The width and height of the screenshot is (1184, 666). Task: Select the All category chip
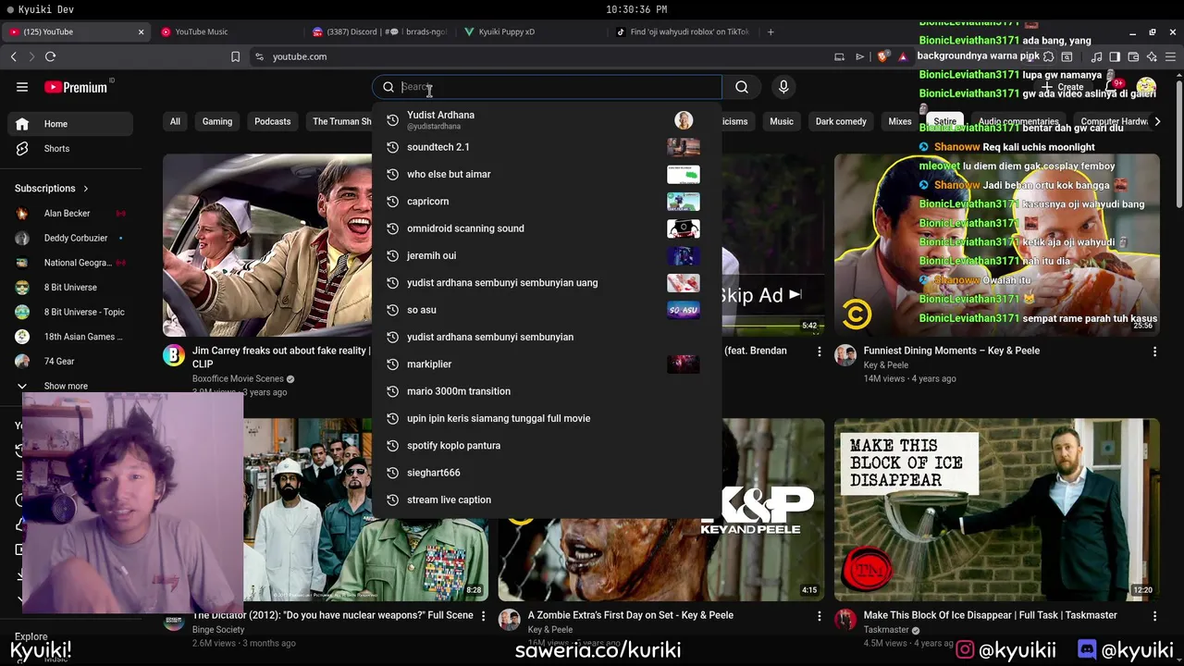tap(175, 121)
